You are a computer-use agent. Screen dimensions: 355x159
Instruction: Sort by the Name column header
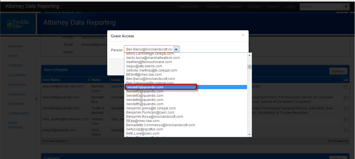100,80
